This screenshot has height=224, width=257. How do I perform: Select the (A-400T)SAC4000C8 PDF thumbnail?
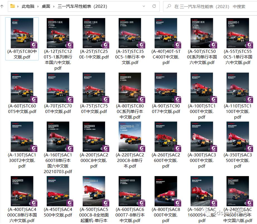tap(22, 191)
